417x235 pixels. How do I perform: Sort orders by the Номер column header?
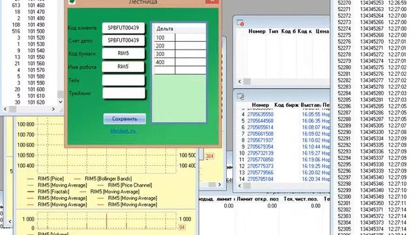(257, 31)
